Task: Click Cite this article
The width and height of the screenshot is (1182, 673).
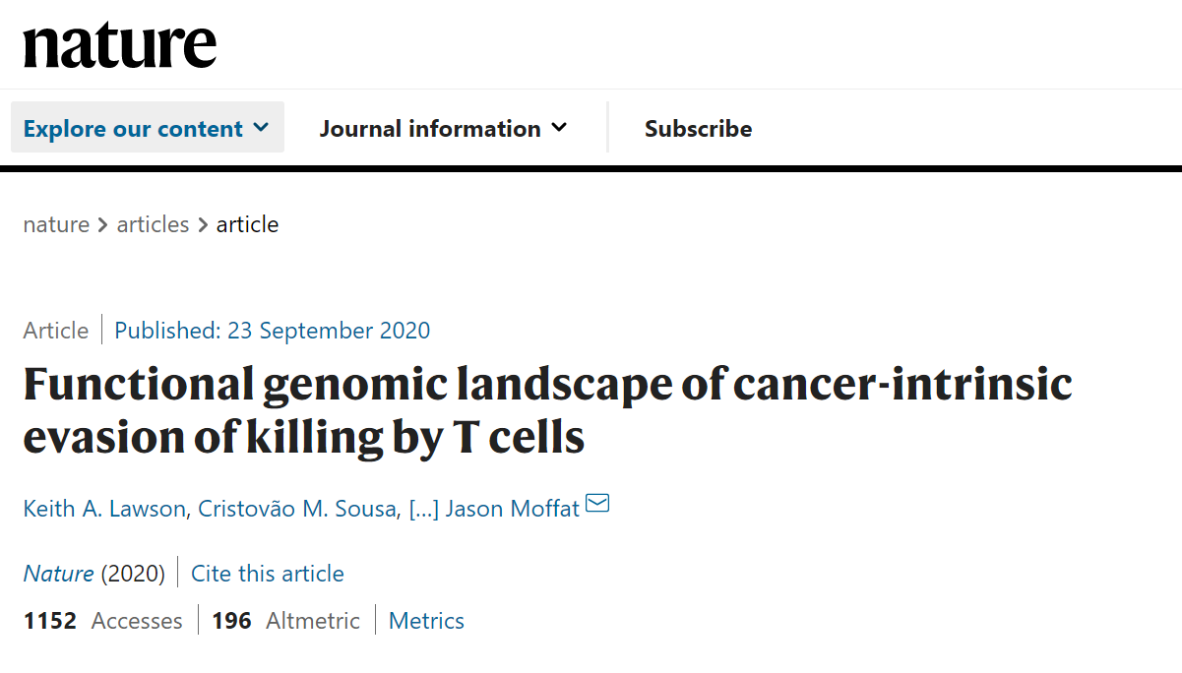Action: coord(268,574)
